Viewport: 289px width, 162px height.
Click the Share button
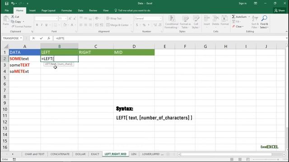pyautogui.click(x=280, y=10)
